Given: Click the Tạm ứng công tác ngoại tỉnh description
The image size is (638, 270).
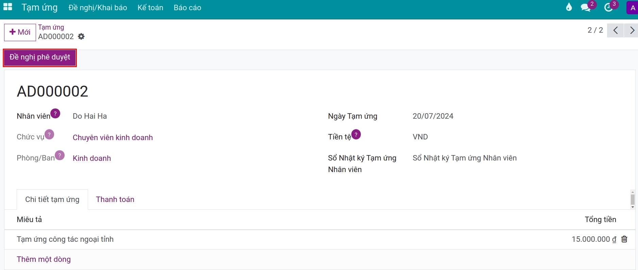Looking at the screenshot, I should click(65, 239).
